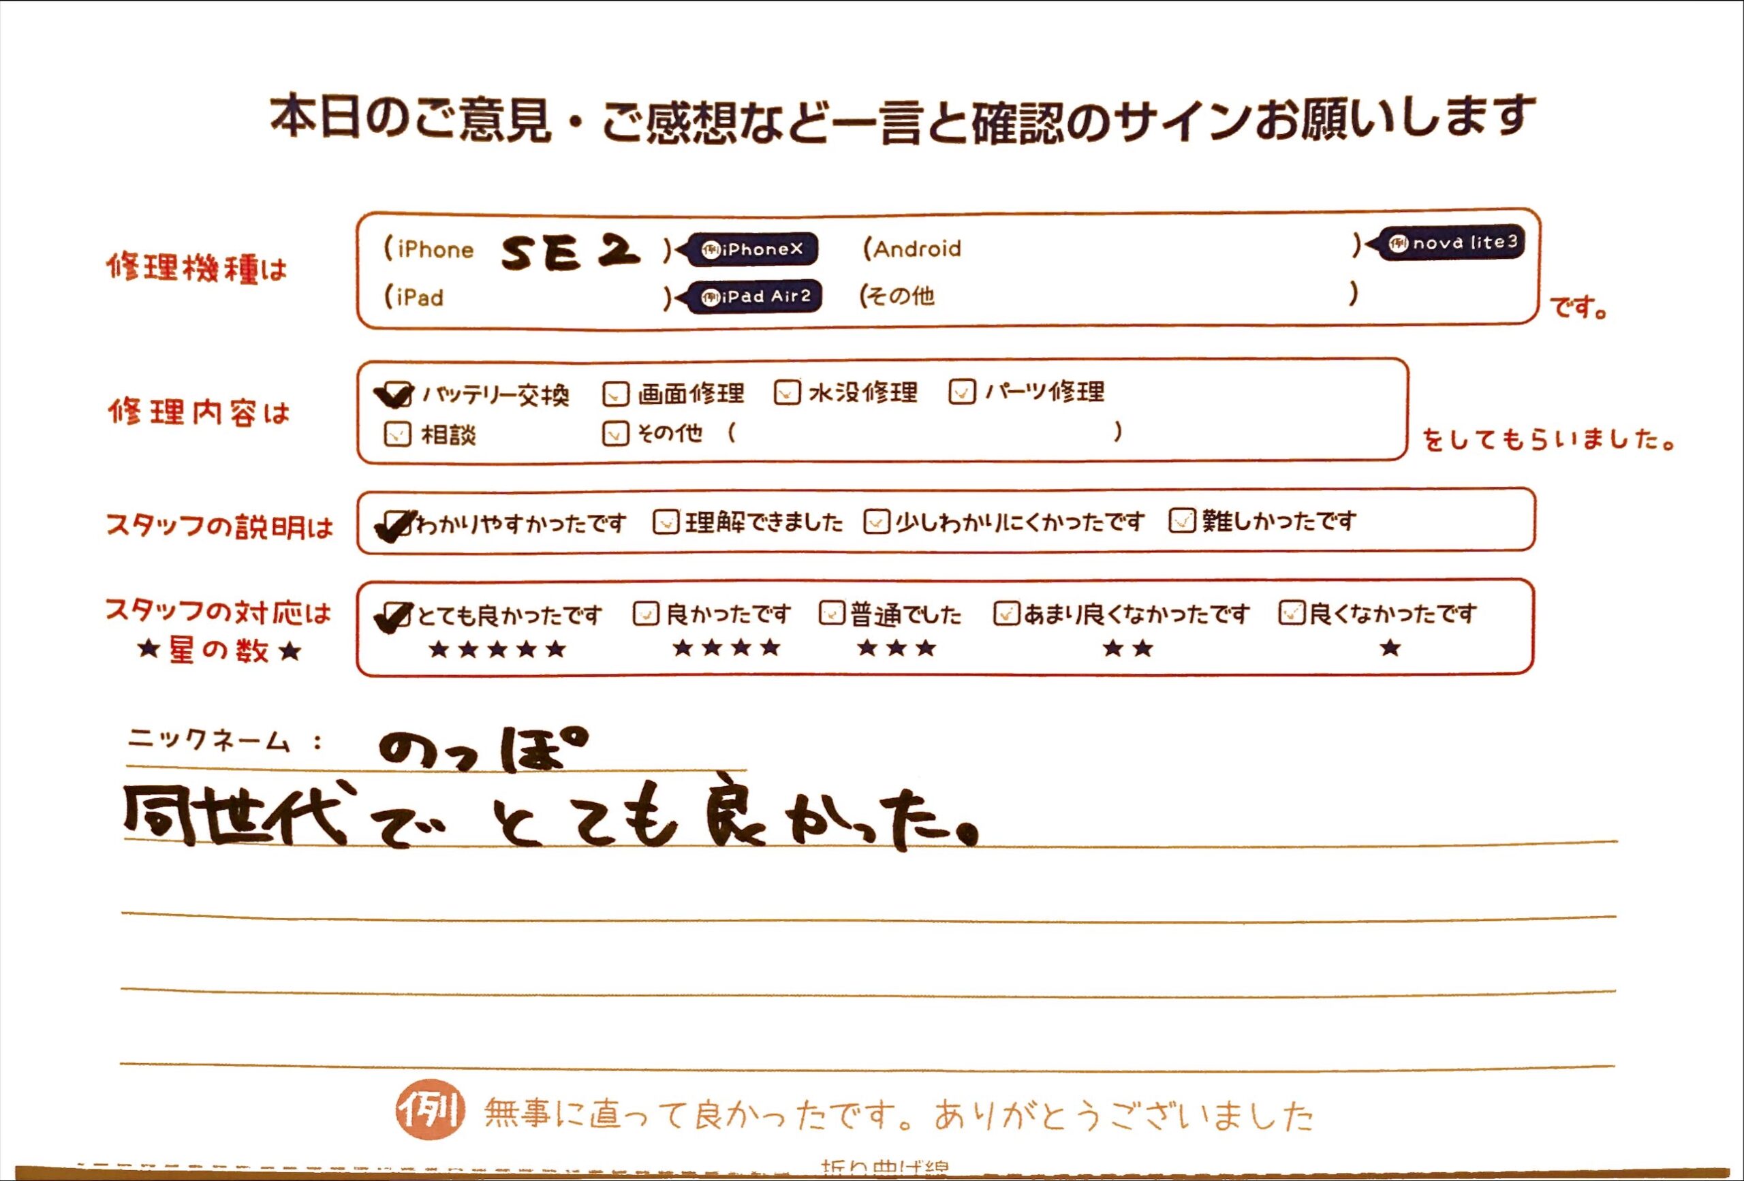Click the その他 repair detail blank
This screenshot has width=1744, height=1181.
coord(924,432)
